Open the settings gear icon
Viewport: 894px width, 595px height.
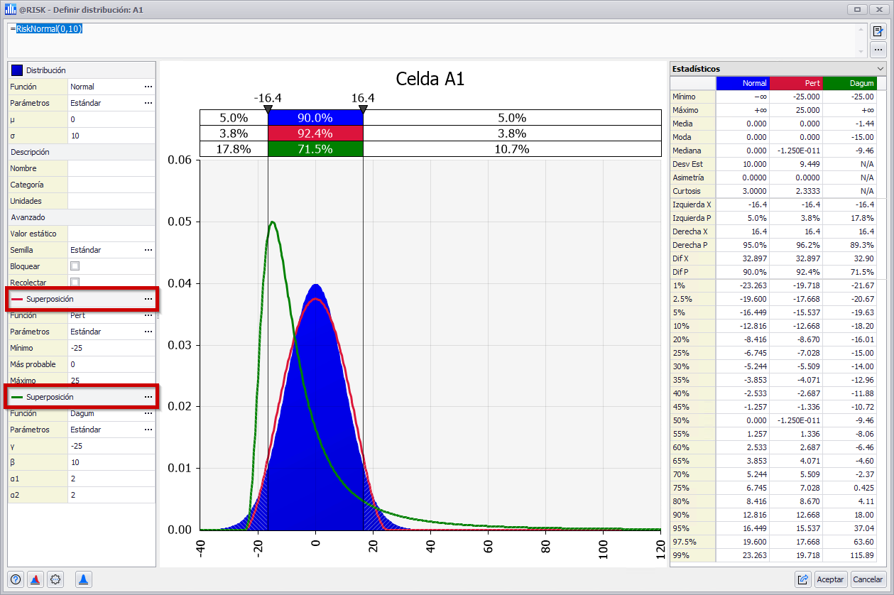coord(56,579)
